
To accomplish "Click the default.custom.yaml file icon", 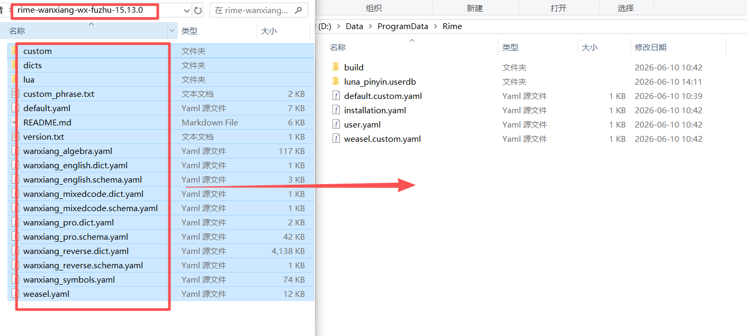I will 336,96.
